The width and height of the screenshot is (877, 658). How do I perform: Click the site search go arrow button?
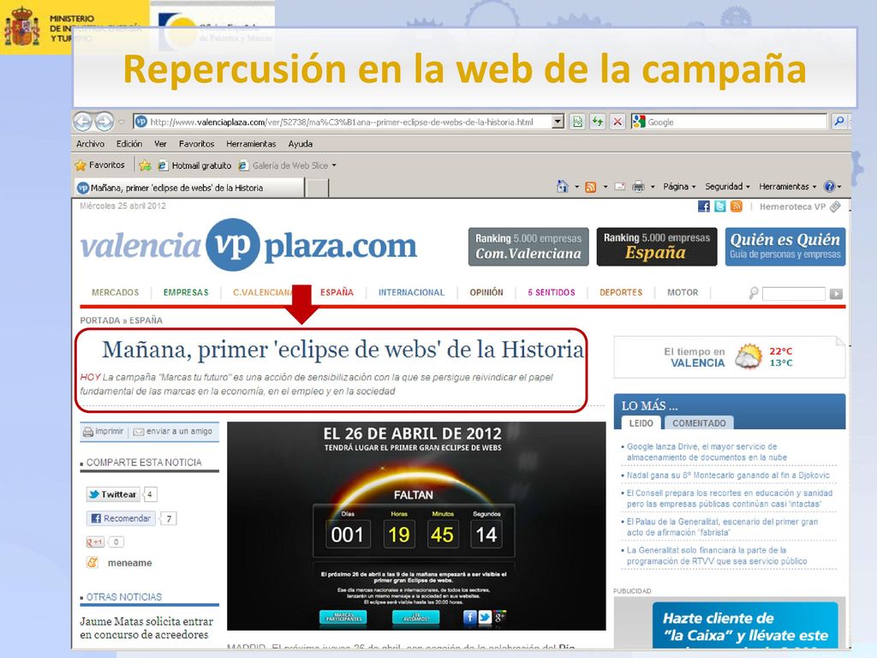point(836,294)
